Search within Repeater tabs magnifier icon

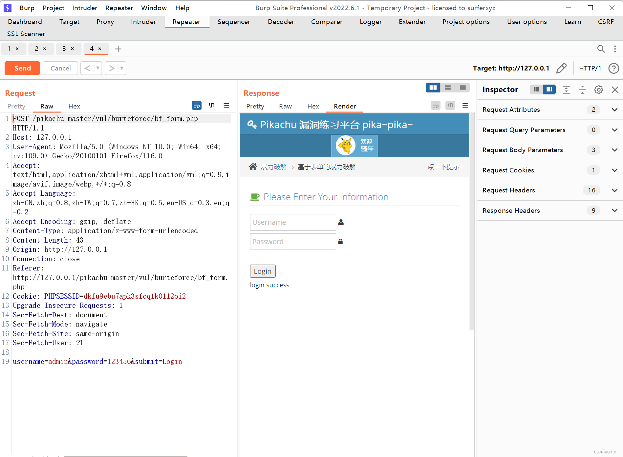601,49
